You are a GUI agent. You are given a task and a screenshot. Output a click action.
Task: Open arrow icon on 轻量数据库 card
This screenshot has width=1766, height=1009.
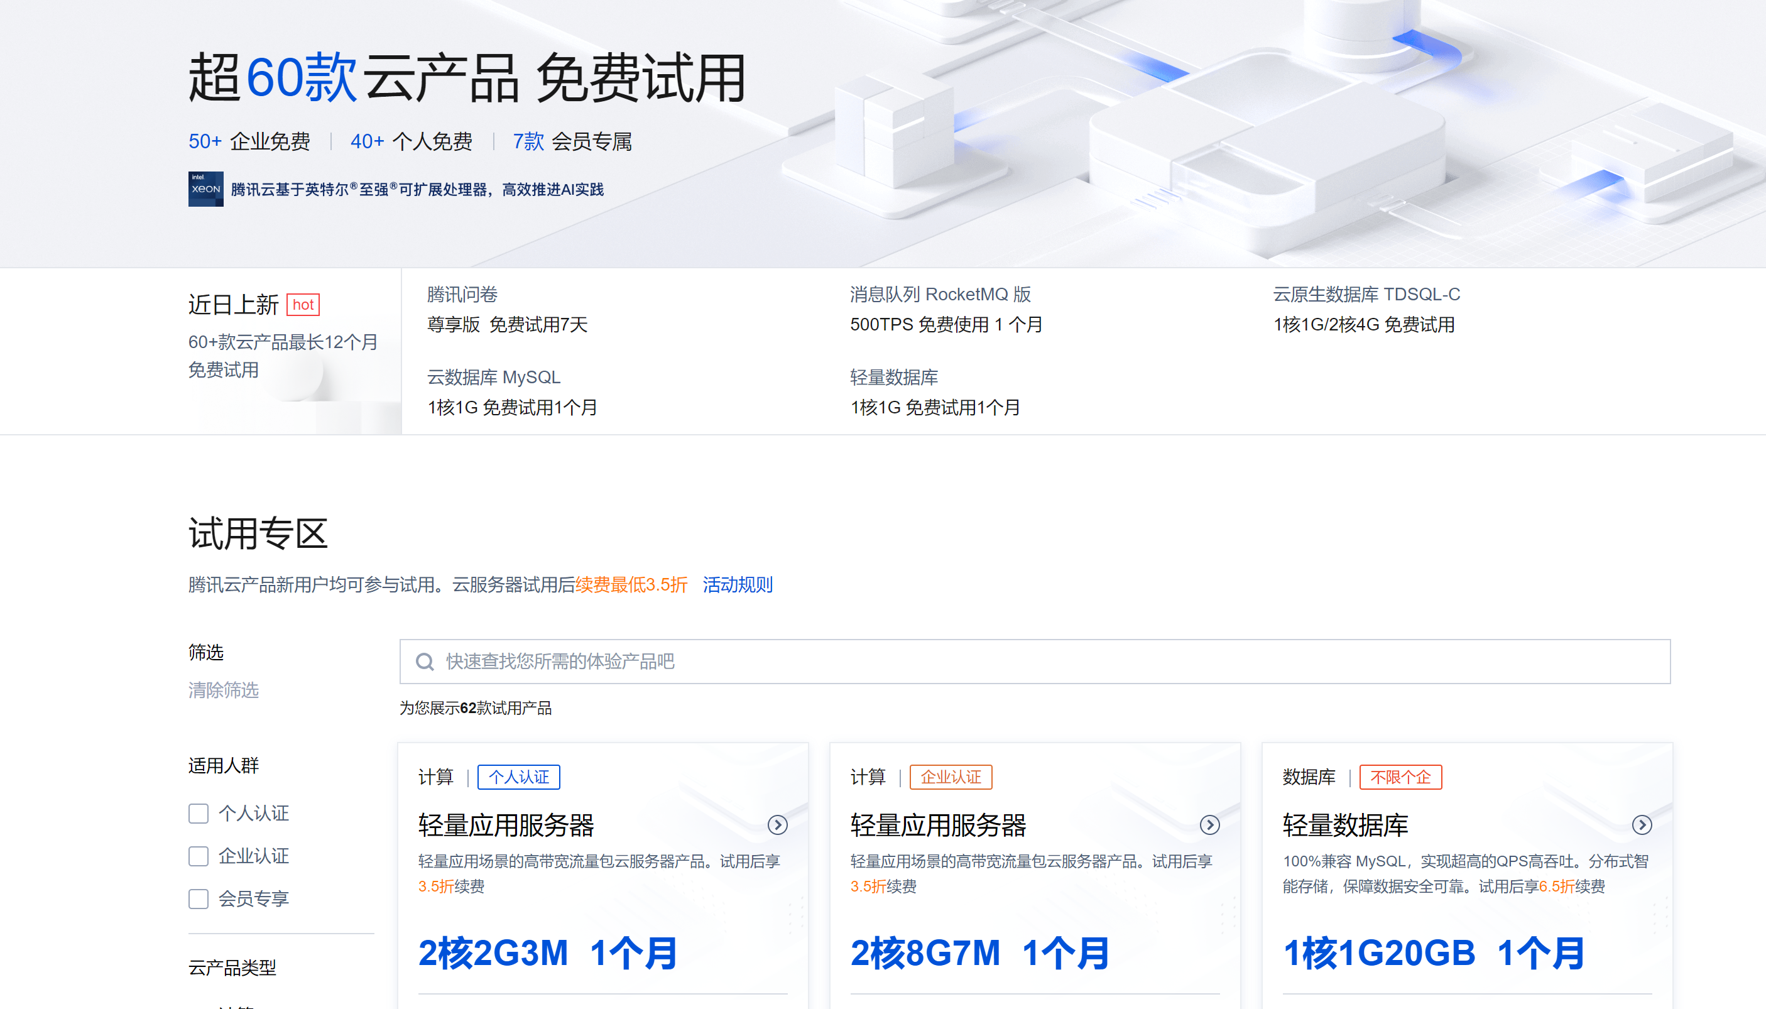[x=1642, y=825]
